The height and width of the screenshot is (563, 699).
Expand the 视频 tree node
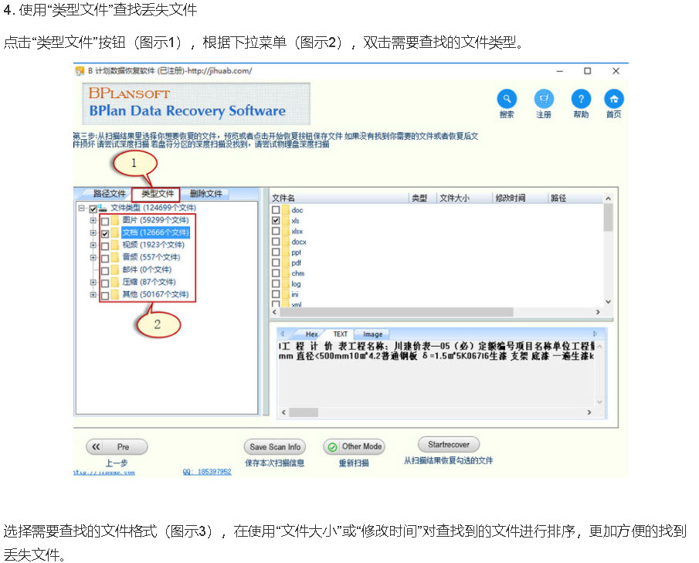click(93, 245)
